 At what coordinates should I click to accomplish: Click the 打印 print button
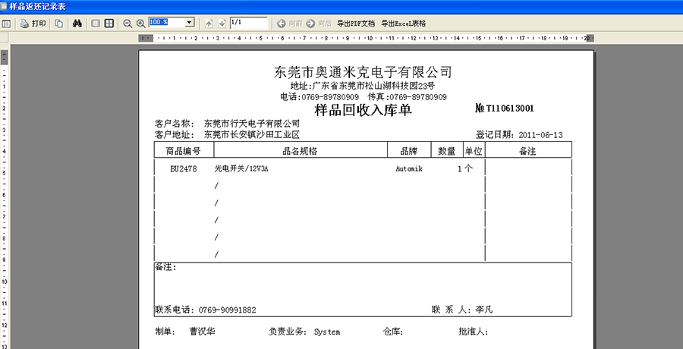(x=33, y=24)
